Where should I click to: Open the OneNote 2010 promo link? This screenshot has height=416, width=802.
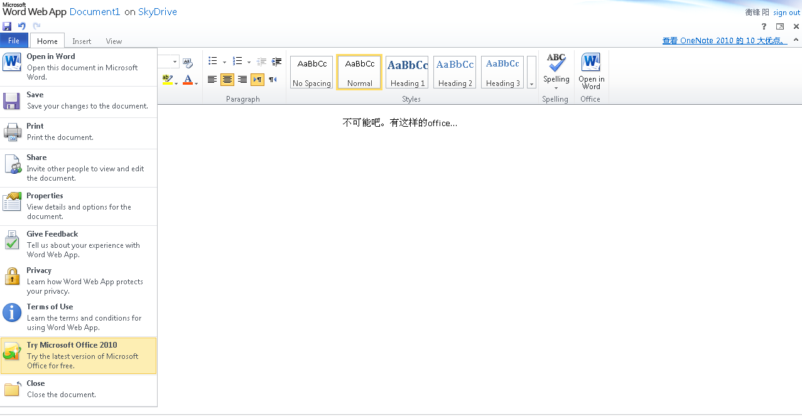pyautogui.click(x=724, y=40)
